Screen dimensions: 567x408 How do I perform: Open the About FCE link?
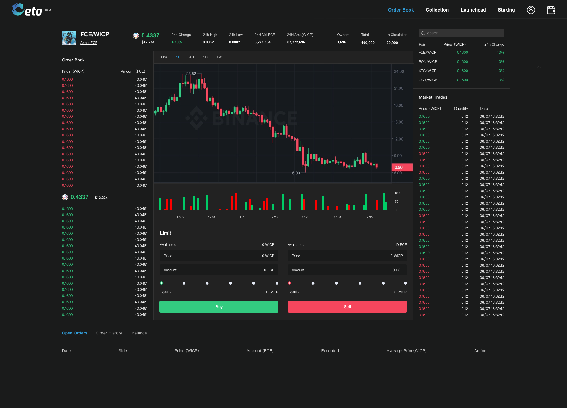(x=89, y=43)
